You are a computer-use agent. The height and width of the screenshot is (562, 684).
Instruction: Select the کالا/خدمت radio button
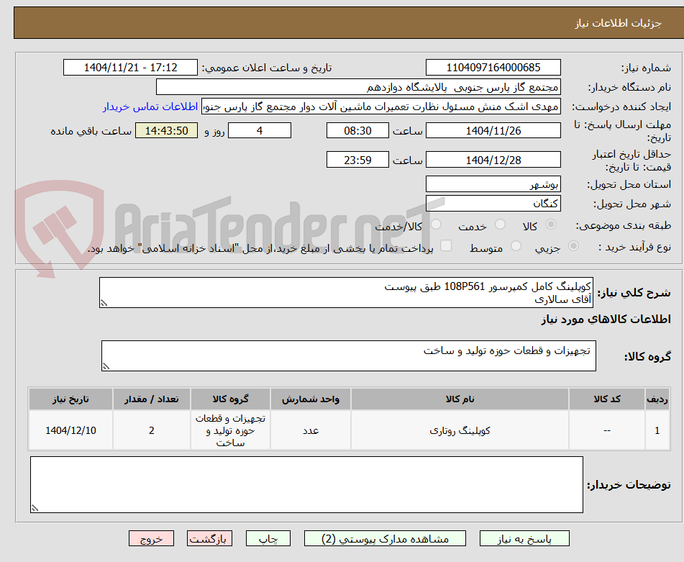(436, 225)
